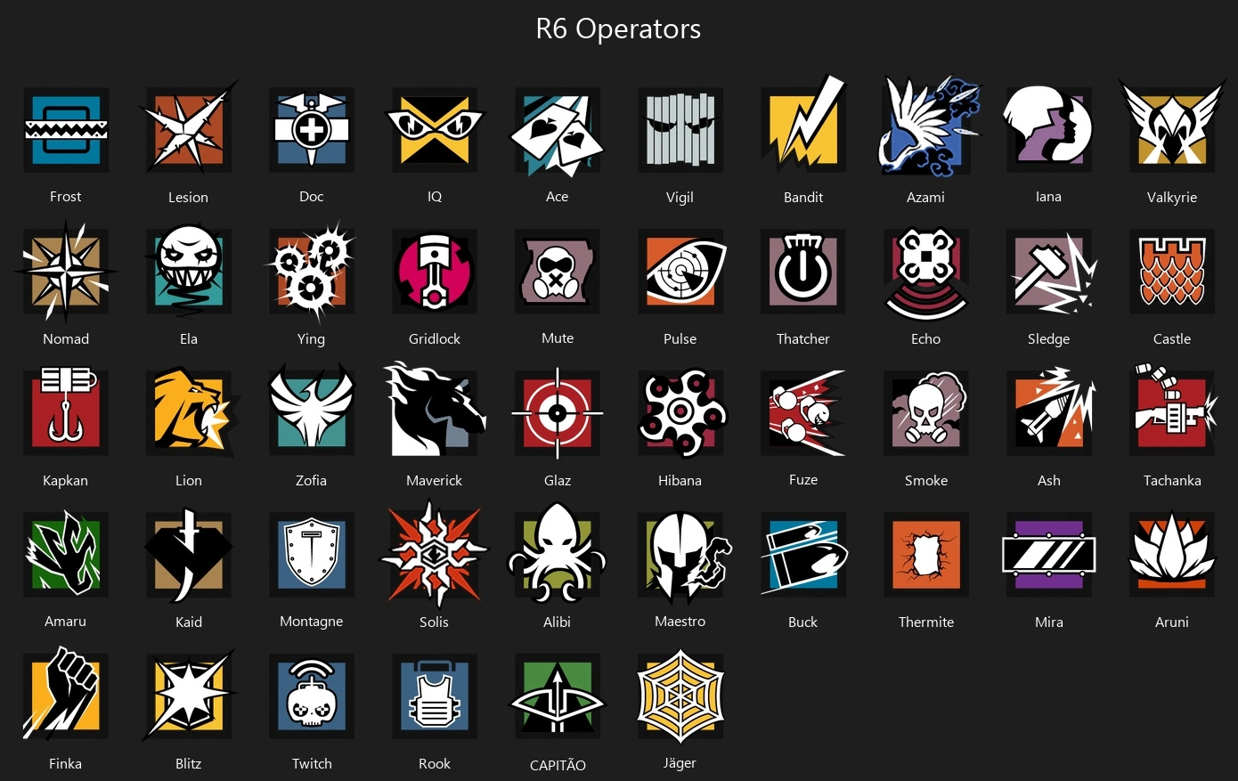Screen dimensions: 1238x781
Task: Click Gridlock's piston icon
Action: (435, 272)
